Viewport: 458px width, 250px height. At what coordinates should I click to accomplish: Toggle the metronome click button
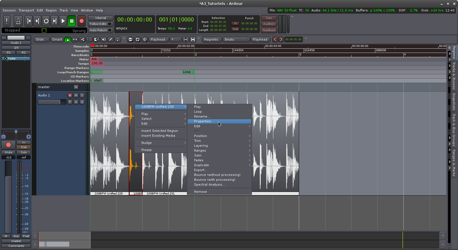click(18, 21)
